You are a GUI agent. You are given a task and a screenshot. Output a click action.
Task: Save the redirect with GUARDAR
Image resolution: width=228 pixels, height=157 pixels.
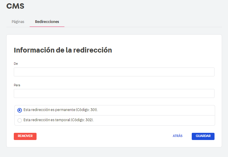click(x=203, y=136)
